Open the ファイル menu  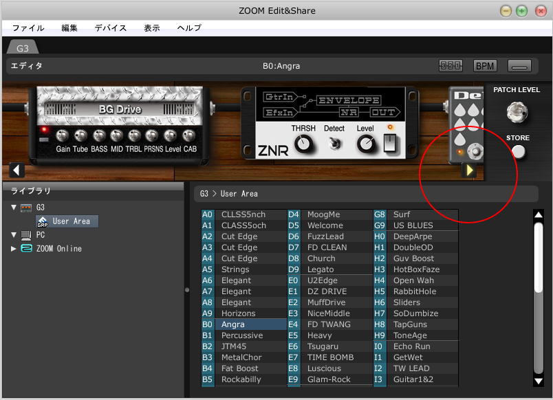pyautogui.click(x=28, y=28)
